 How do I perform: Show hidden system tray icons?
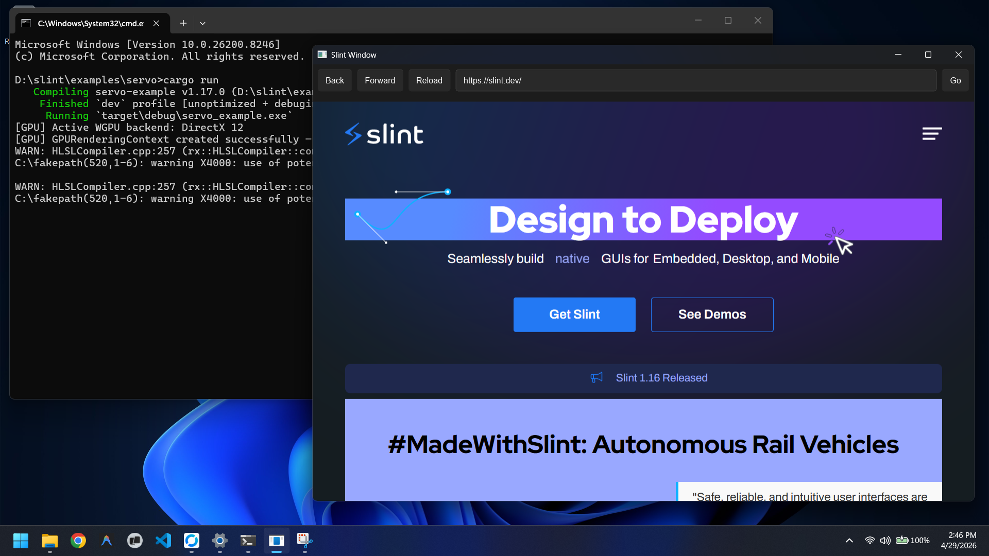coord(849,541)
